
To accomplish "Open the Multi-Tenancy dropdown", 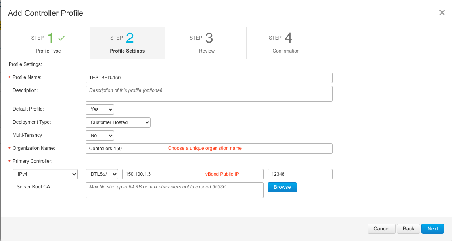I will point(100,136).
